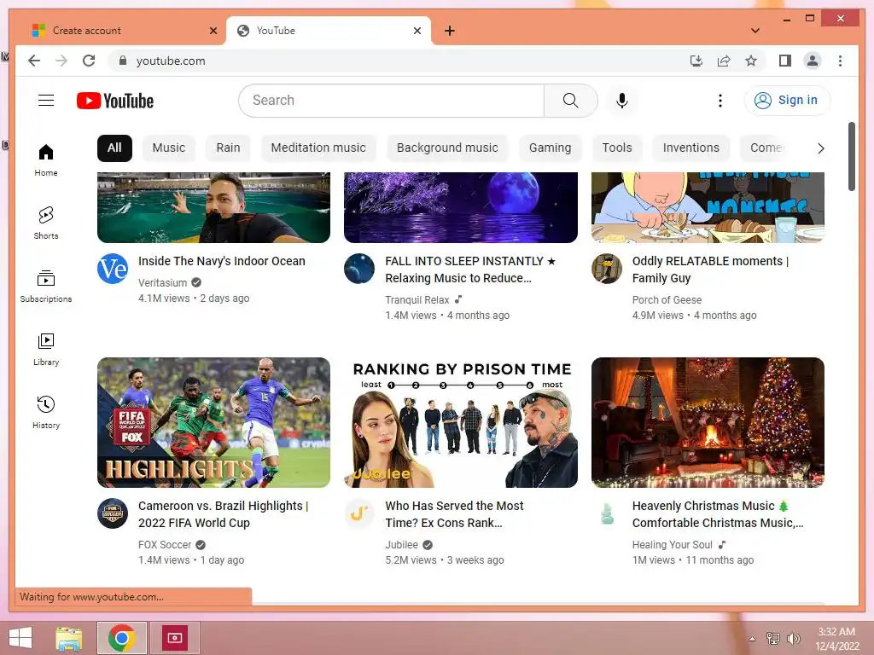Play the Cameroon vs Brazil highlights thumbnail
Image resolution: width=874 pixels, height=655 pixels.
(x=213, y=423)
